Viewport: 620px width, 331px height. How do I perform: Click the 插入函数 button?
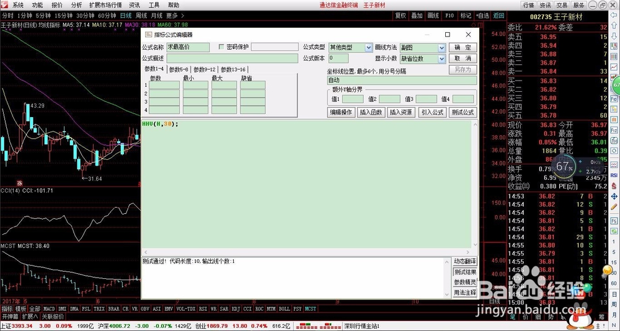click(x=371, y=112)
